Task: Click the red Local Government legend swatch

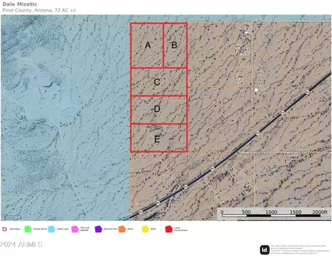Action: [169, 229]
